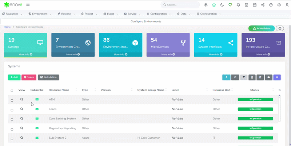Click the filter funnel icon
The width and height of the screenshot is (291, 146).
[x=243, y=77]
